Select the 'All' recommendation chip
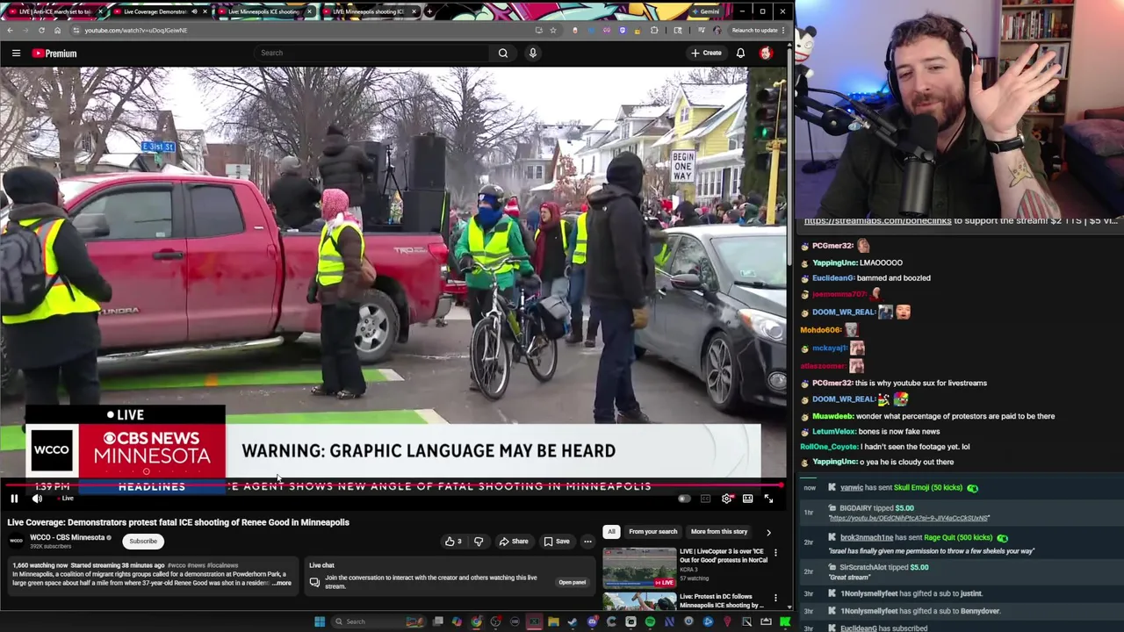The image size is (1124, 632). [611, 532]
